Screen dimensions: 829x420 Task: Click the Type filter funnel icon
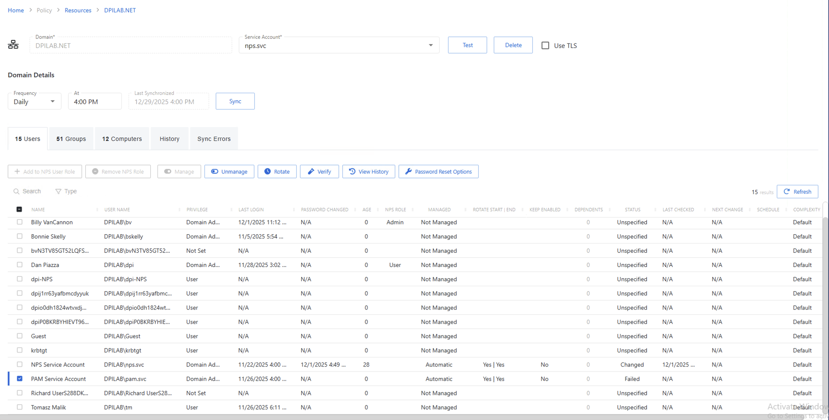[x=58, y=191]
